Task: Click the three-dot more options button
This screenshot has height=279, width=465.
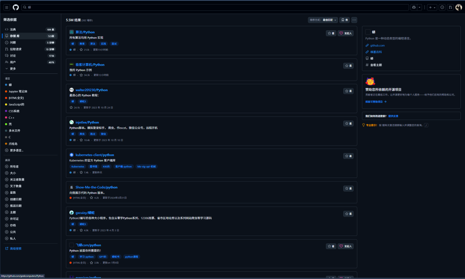Action: point(354,20)
